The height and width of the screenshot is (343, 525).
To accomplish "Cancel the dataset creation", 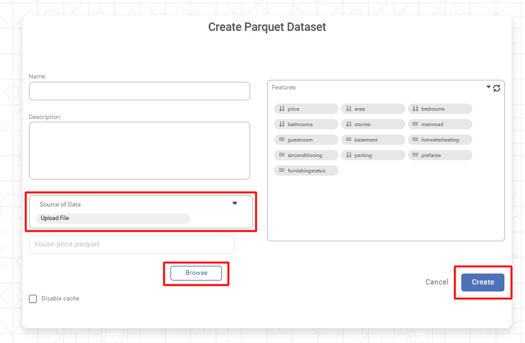I will click(437, 282).
